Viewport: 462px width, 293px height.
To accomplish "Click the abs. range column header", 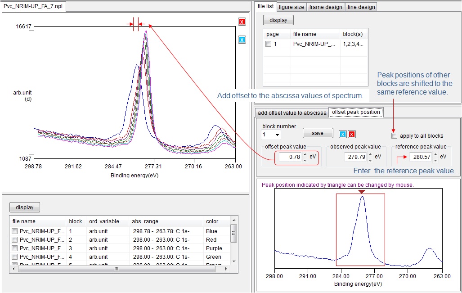I will point(166,221).
